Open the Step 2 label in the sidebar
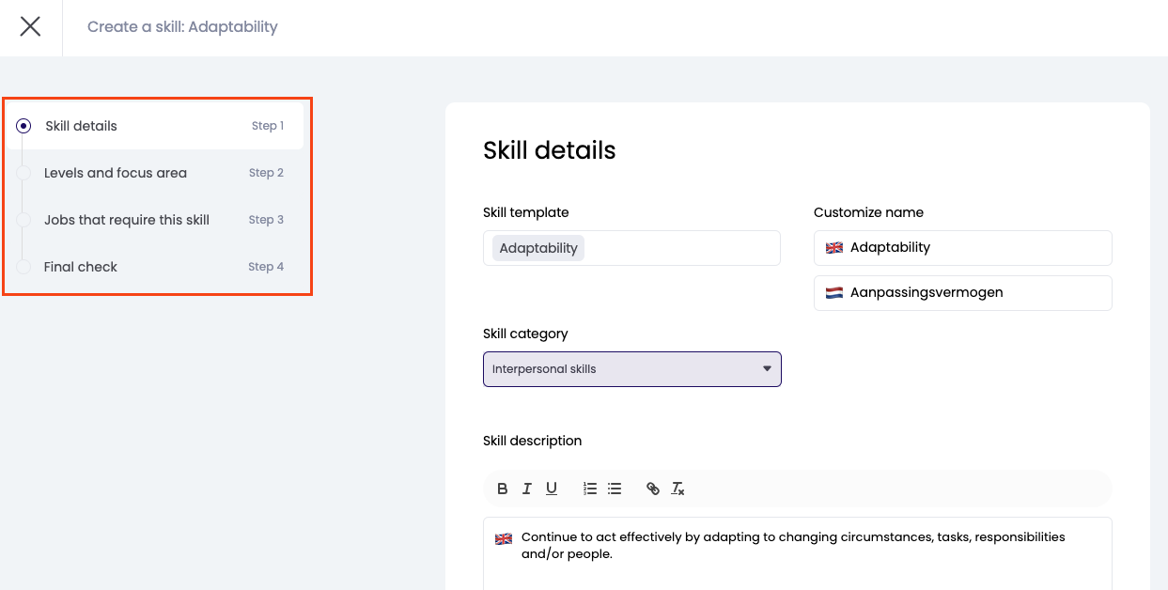Image resolution: width=1168 pixels, height=590 pixels. tap(266, 173)
